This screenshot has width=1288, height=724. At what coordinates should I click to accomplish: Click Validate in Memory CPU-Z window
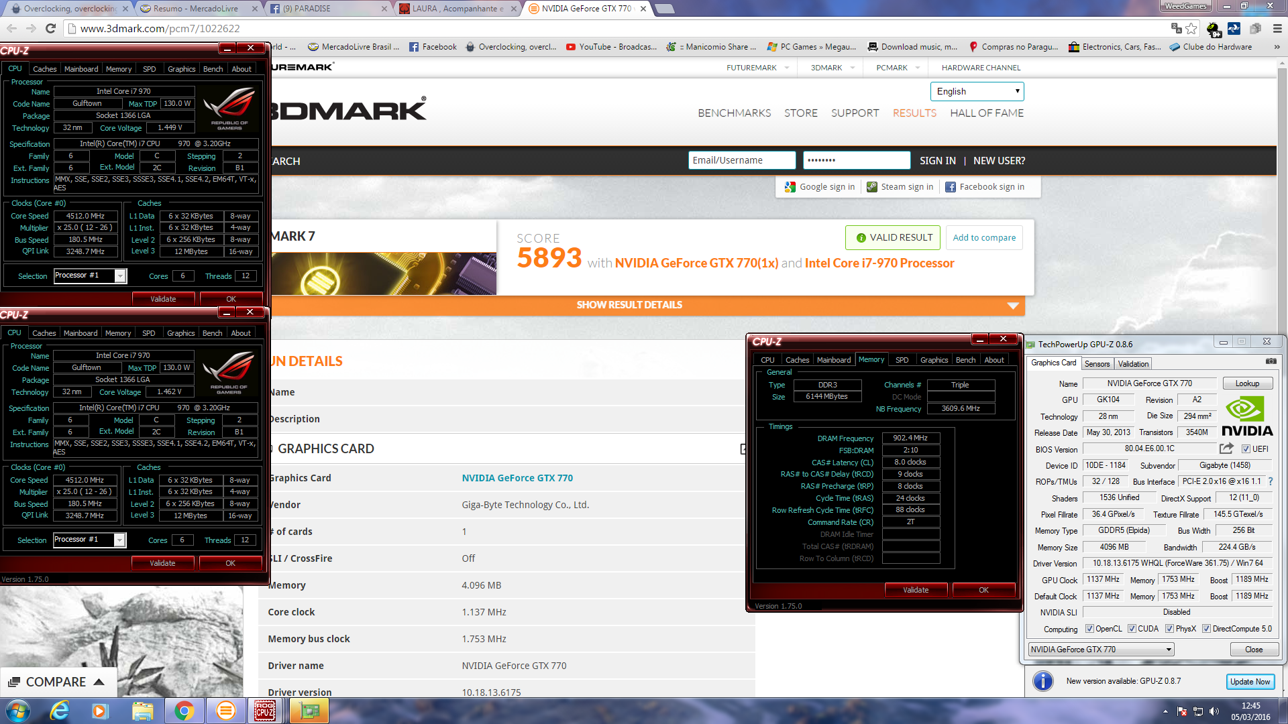click(x=916, y=590)
